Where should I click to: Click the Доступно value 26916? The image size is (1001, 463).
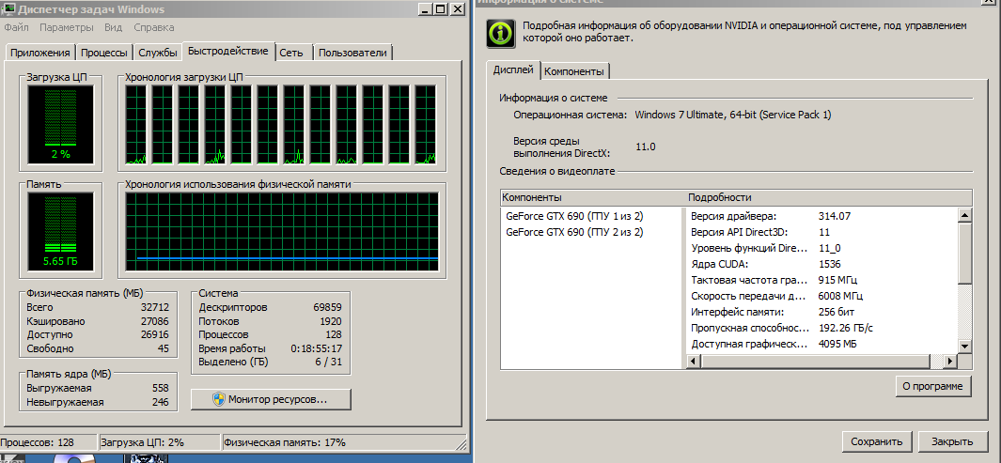click(x=154, y=335)
